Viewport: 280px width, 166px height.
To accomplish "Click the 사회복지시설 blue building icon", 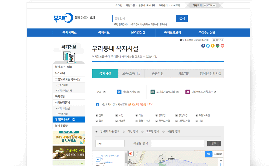I will pyautogui.click(x=119, y=92).
